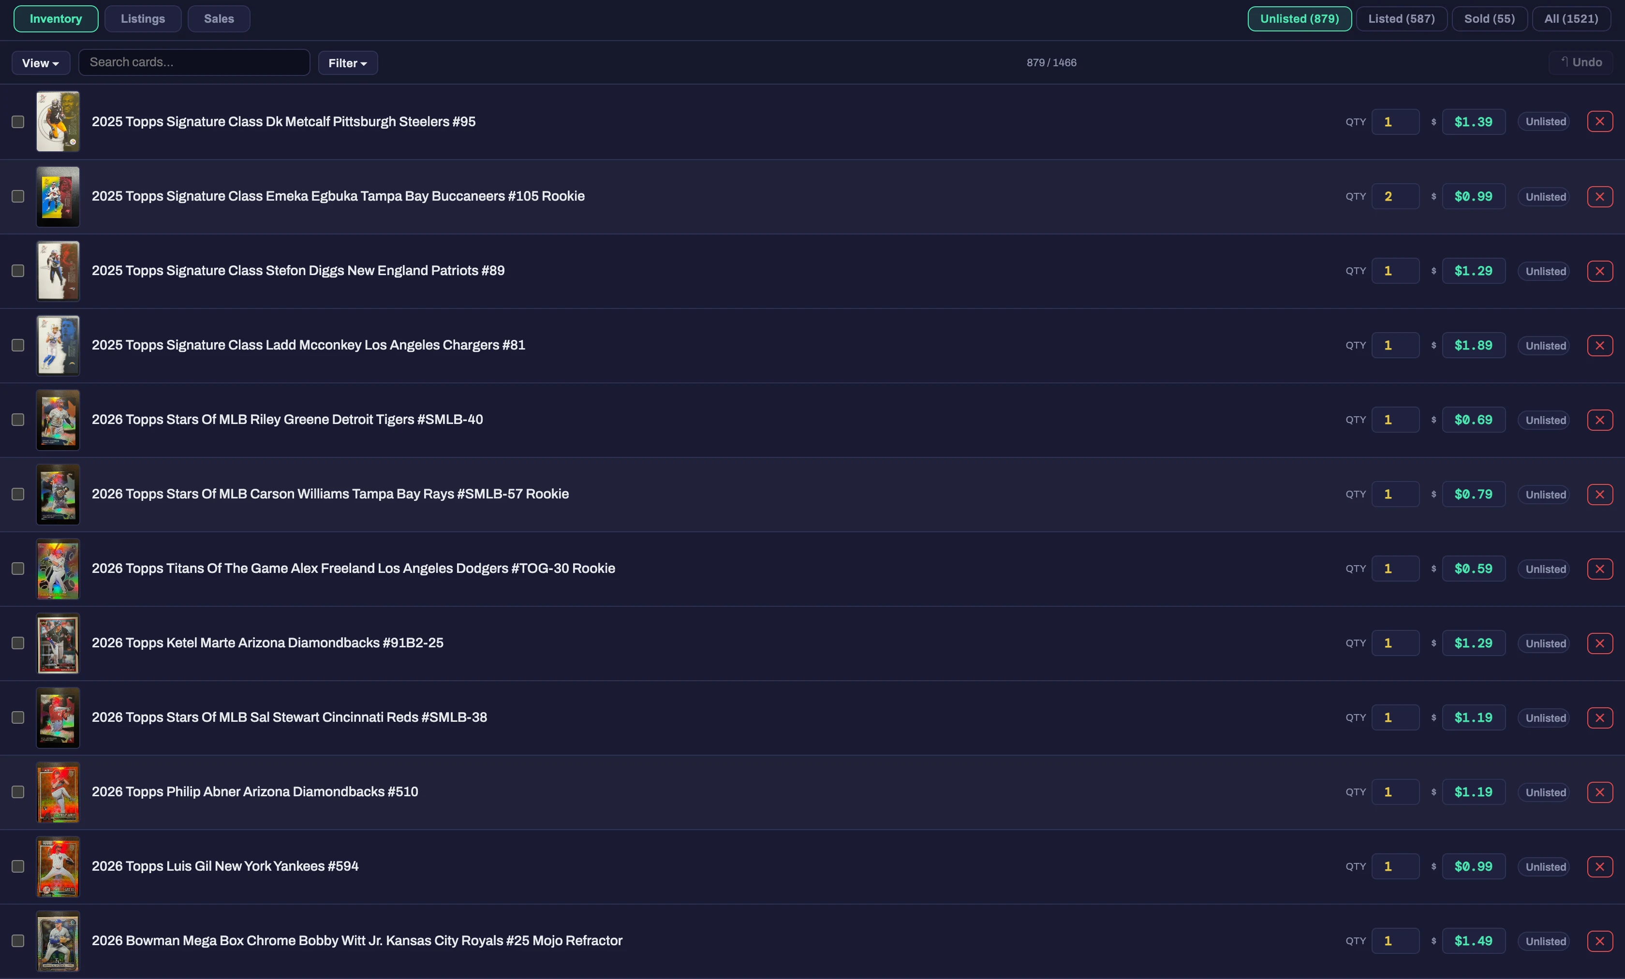
Task: Remove the Luis Gil Yankees card
Action: 1599,867
